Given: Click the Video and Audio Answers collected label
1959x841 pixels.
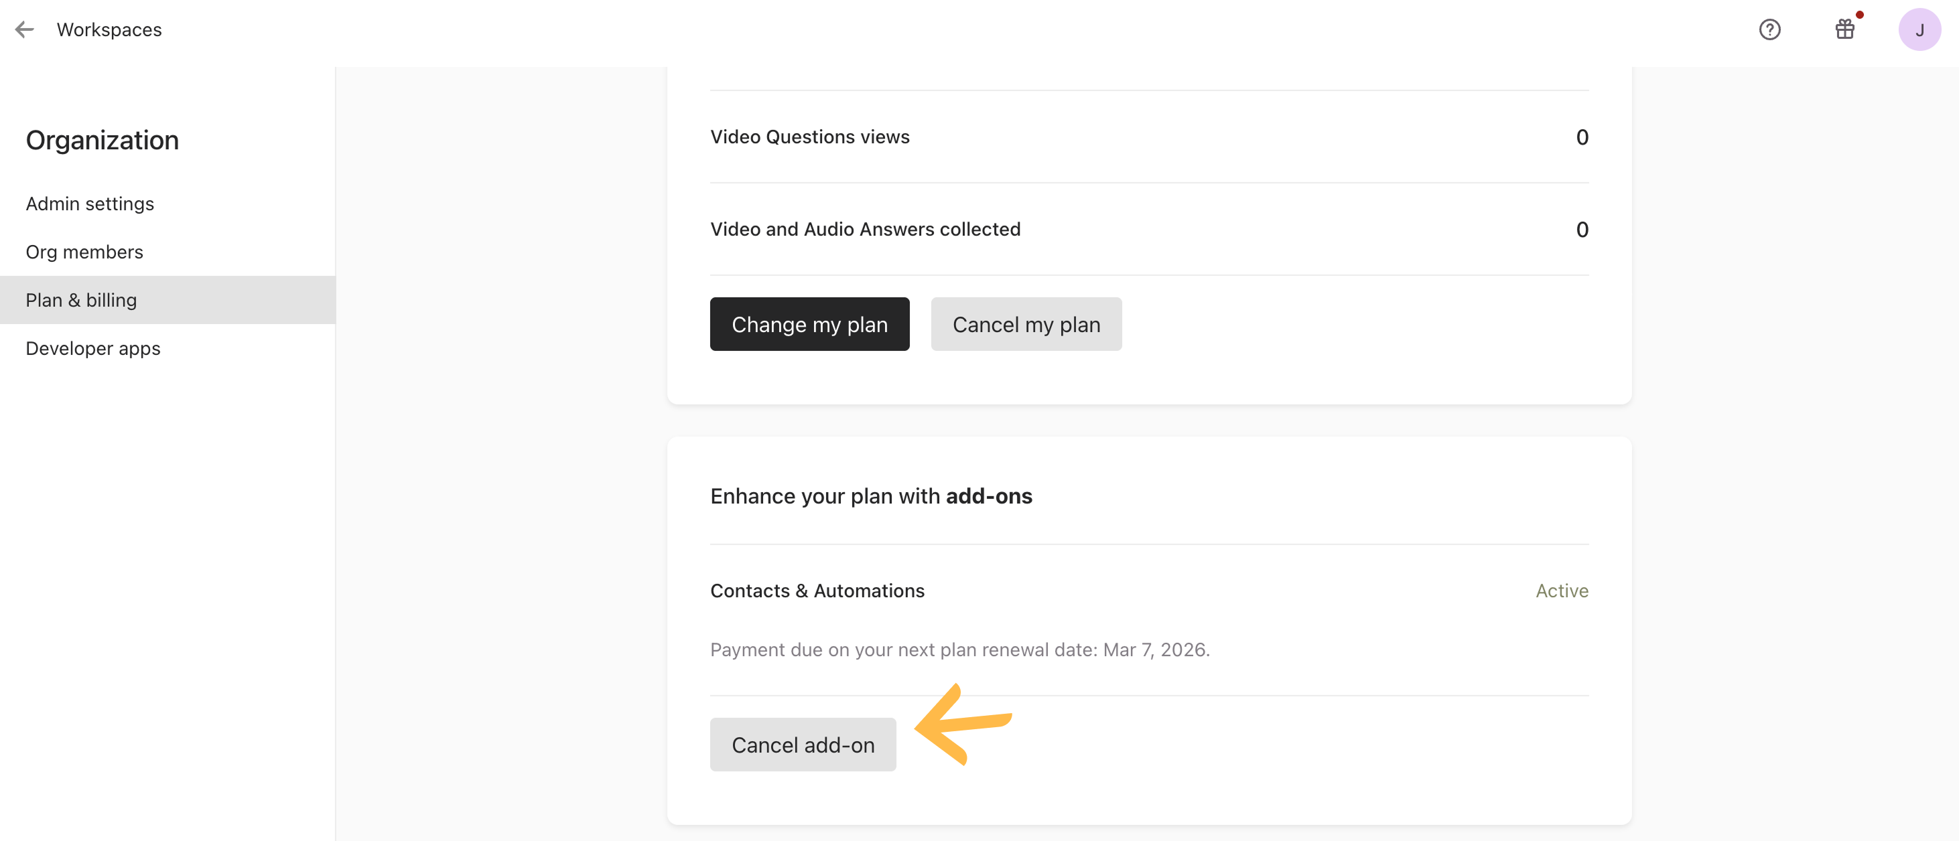Looking at the screenshot, I should pyautogui.click(x=865, y=229).
